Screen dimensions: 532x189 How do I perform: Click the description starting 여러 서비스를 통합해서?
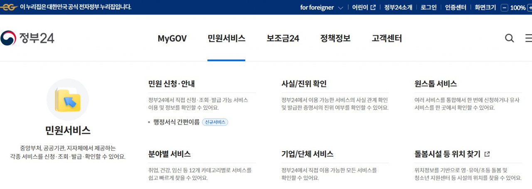[x=466, y=104]
